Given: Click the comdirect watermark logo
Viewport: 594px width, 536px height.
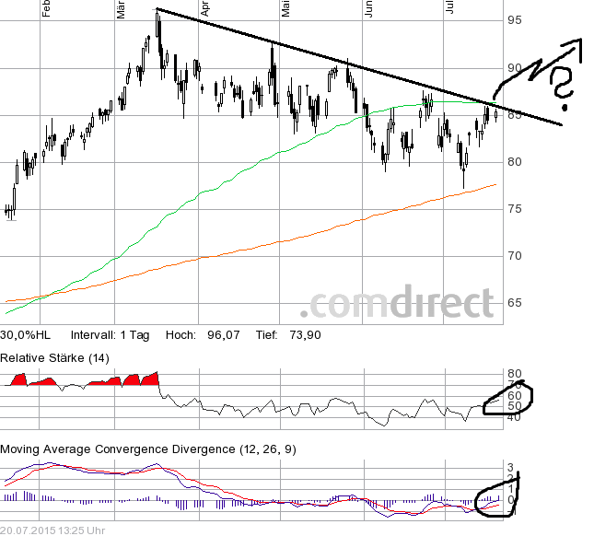Looking at the screenshot, I should click(399, 302).
